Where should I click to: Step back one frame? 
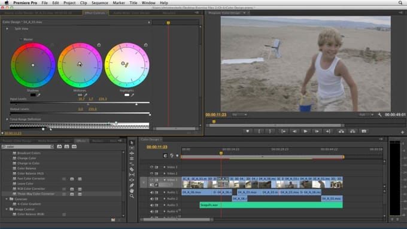click(294, 132)
